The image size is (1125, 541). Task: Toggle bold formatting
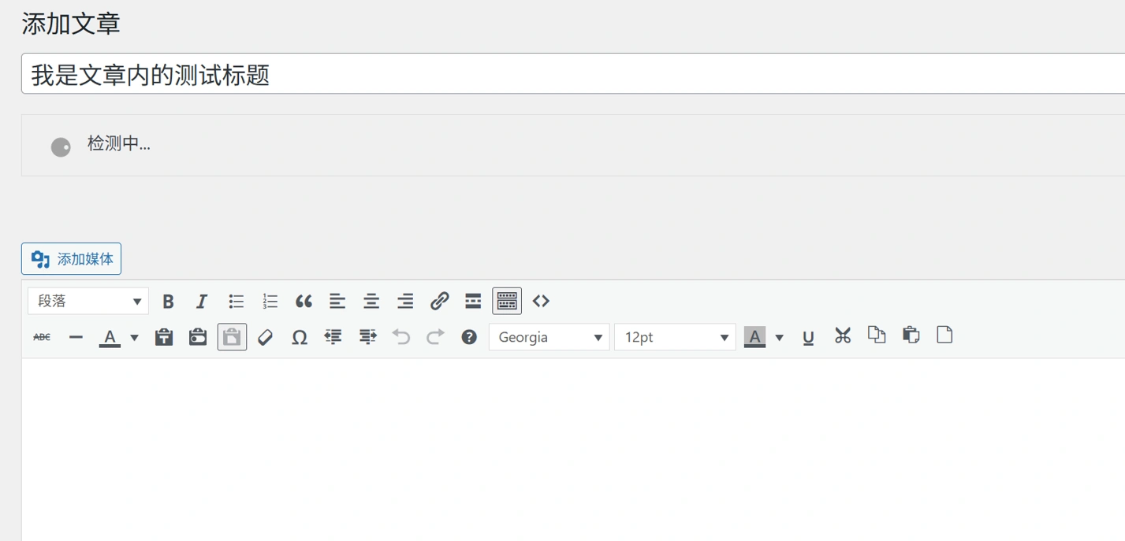click(168, 301)
